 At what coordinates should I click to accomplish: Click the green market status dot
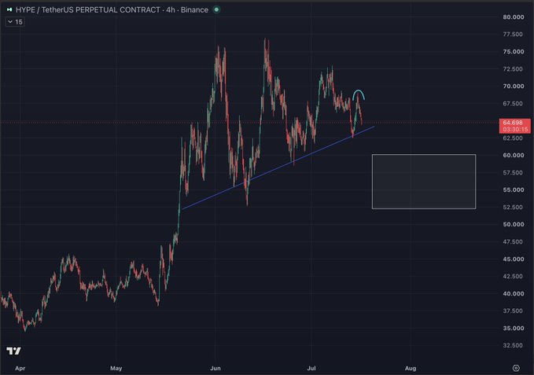pos(216,9)
